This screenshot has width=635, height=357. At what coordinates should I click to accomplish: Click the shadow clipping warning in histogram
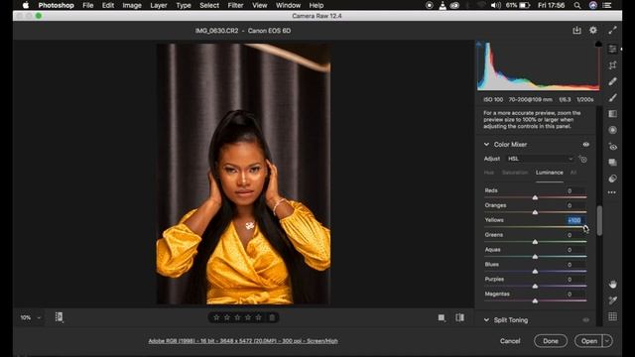click(x=479, y=44)
